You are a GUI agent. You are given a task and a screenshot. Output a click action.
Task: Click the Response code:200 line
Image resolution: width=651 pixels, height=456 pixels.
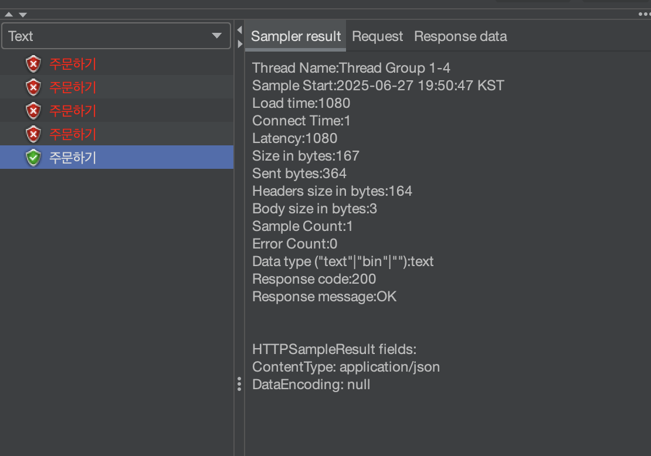[314, 279]
